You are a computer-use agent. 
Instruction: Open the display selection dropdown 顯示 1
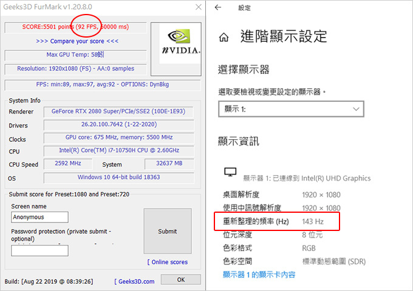[x=291, y=109]
